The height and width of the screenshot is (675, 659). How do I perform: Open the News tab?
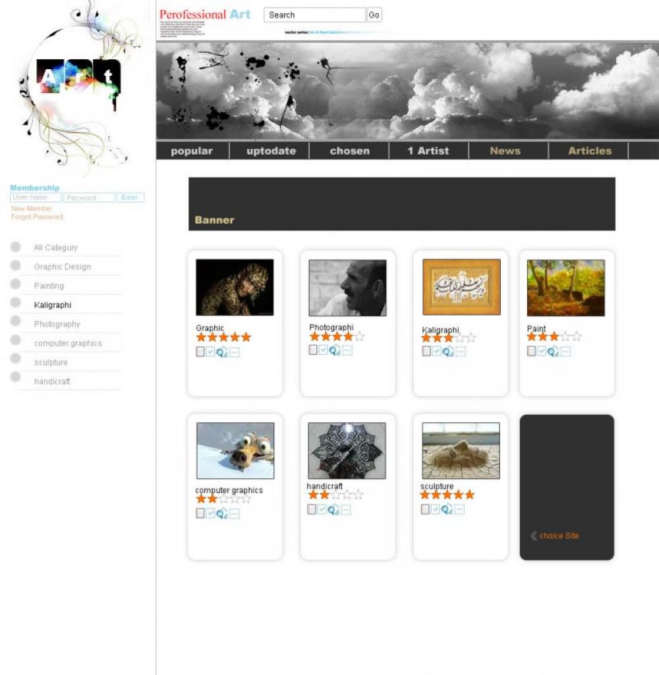point(505,151)
